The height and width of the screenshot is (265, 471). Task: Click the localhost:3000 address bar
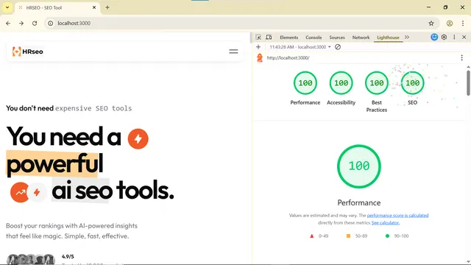point(242,23)
